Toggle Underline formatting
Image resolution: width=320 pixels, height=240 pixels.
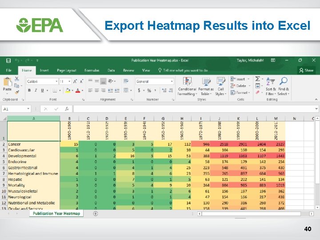42,90
